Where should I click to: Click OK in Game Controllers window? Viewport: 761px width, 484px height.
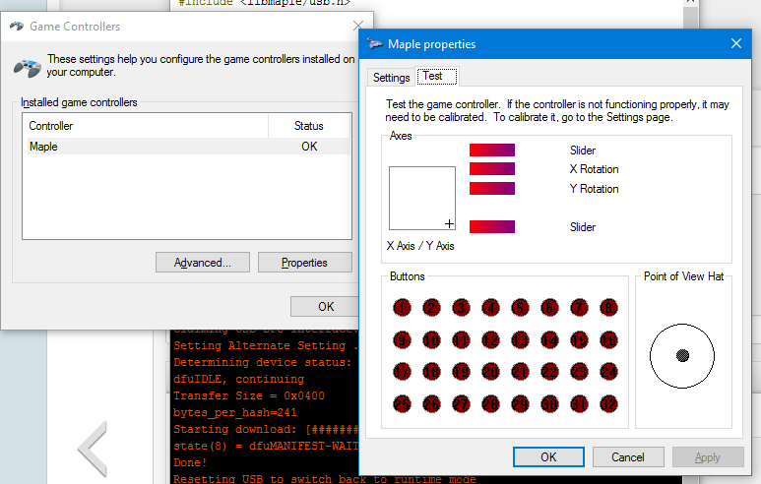[325, 307]
